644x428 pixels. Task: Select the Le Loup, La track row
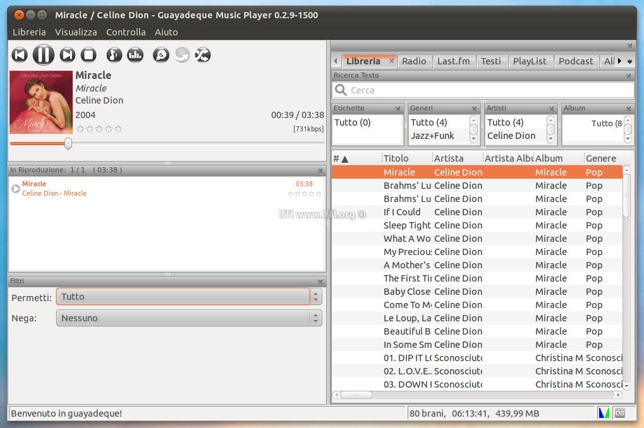[477, 318]
